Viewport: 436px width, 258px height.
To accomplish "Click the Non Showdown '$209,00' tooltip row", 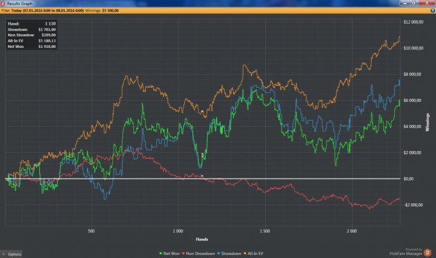I will point(31,35).
